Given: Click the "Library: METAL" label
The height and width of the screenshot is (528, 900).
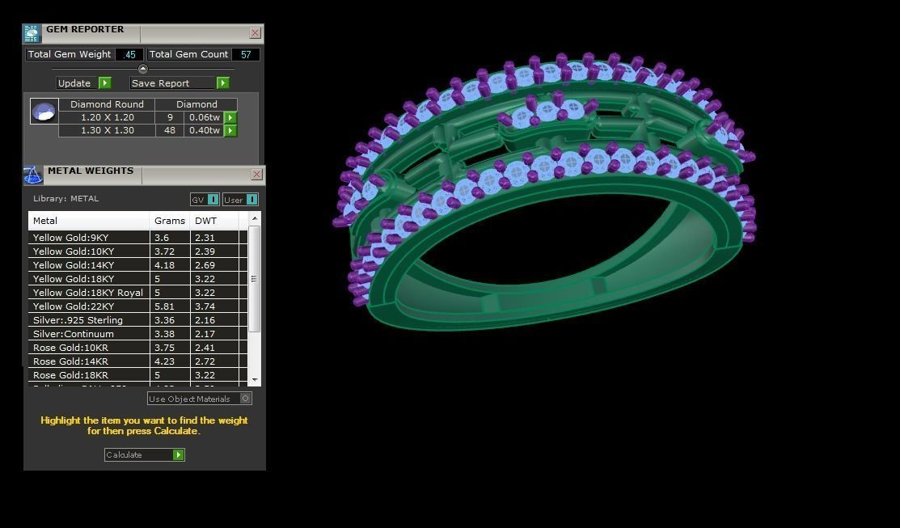Looking at the screenshot, I should (x=66, y=199).
